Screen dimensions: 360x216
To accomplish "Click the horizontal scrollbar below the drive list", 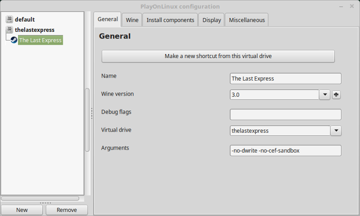I will [40, 199].
